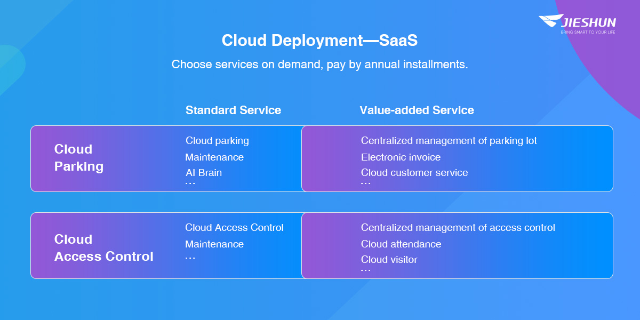Select the 'AI Brain' service item
The image size is (640, 320).
click(203, 173)
